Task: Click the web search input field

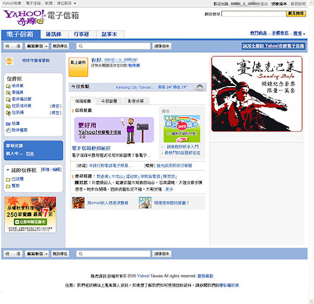Action: click(x=254, y=14)
